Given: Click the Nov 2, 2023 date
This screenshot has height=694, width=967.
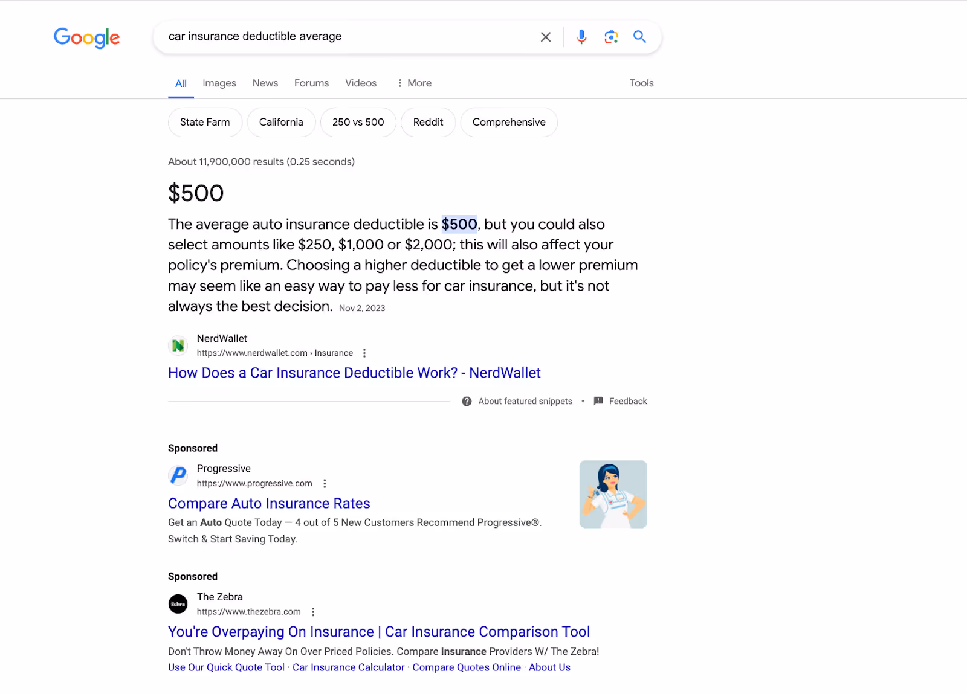Looking at the screenshot, I should tap(362, 308).
